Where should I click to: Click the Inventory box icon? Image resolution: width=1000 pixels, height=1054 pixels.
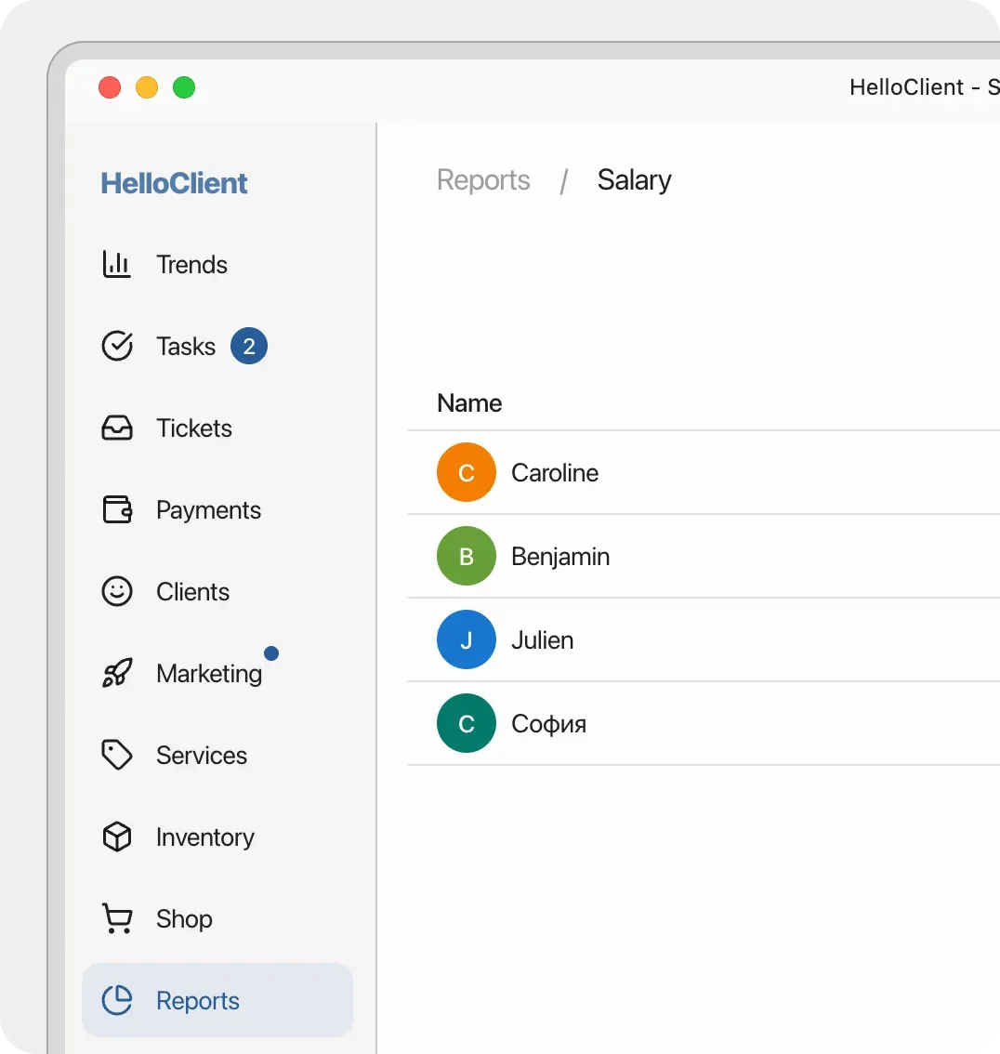click(x=117, y=837)
